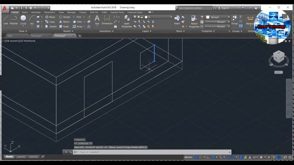The height and width of the screenshot is (165, 294).
Task: Click the keyword search box in title bar
Action: click(195, 8)
